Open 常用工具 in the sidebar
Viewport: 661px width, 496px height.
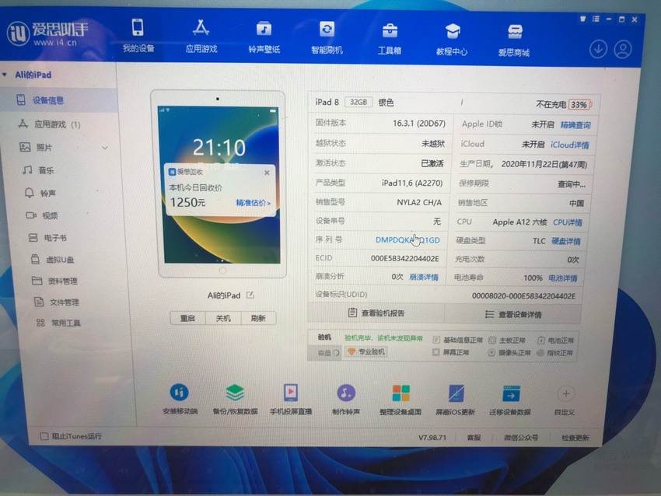pos(58,323)
